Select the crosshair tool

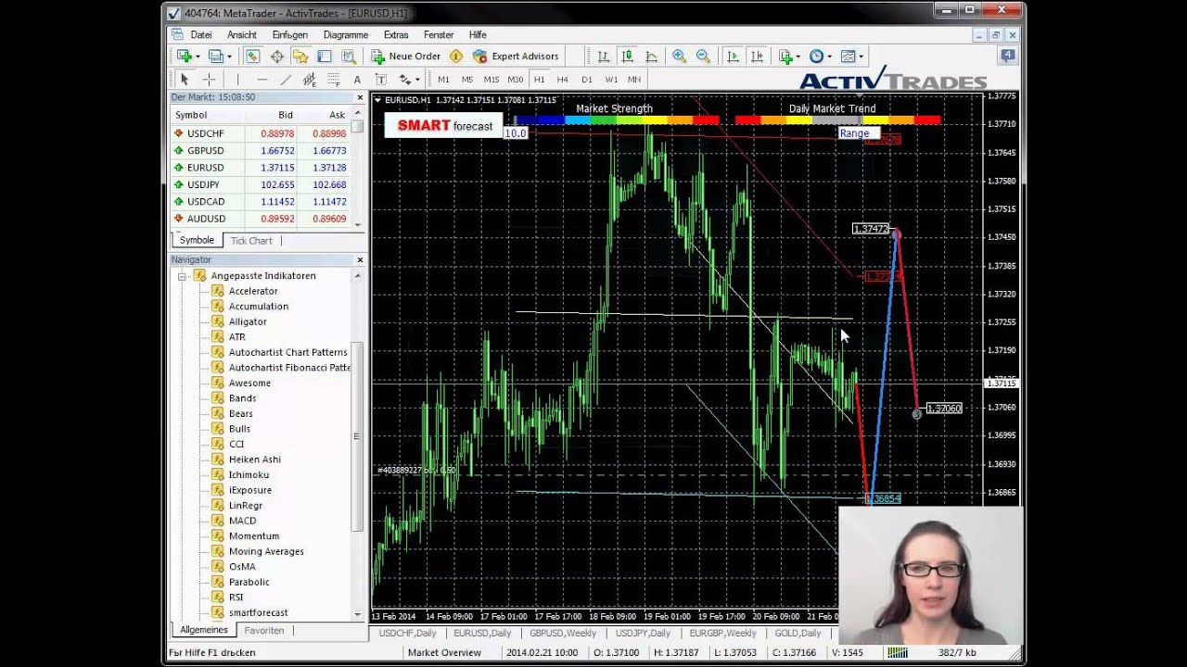[x=209, y=80]
